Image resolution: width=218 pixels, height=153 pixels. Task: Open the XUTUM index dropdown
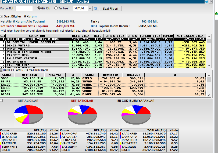tap(90, 9)
